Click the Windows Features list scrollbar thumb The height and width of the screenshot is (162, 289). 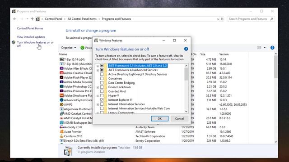point(186,74)
